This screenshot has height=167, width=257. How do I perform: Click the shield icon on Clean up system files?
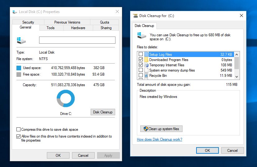(146, 129)
